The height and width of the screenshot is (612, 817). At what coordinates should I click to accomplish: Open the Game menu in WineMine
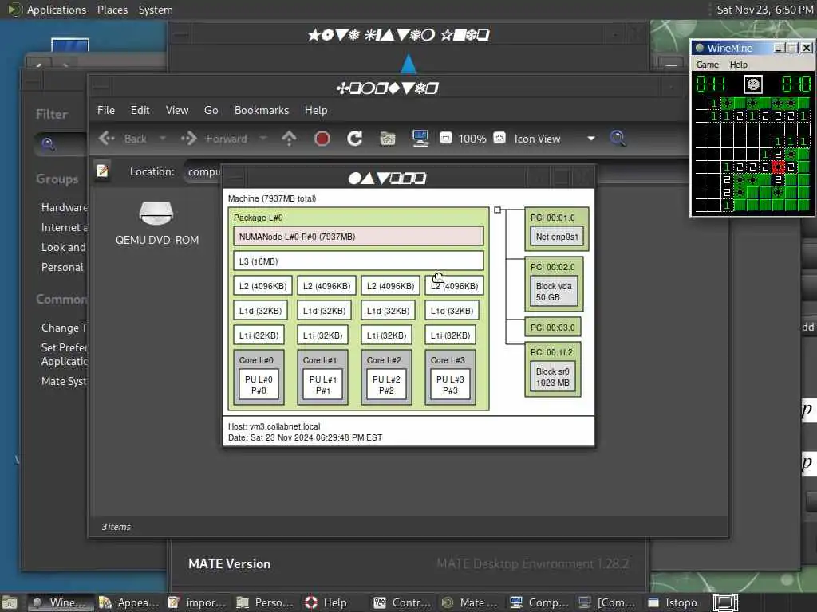pos(707,65)
